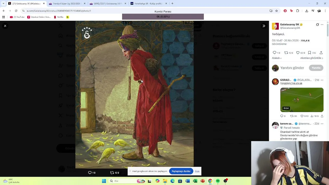Image resolution: width=329 pixels, height=185 pixels.
Task: Open kerem sa... user avatar
Action: (275, 125)
